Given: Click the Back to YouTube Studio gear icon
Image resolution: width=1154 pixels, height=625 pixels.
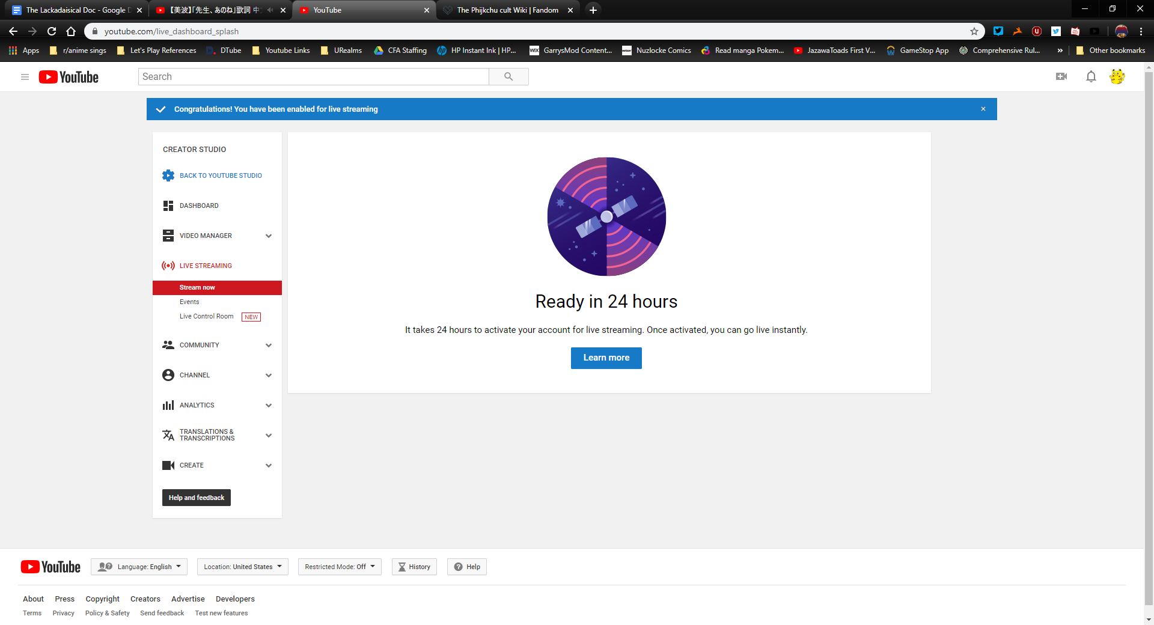Looking at the screenshot, I should point(168,175).
